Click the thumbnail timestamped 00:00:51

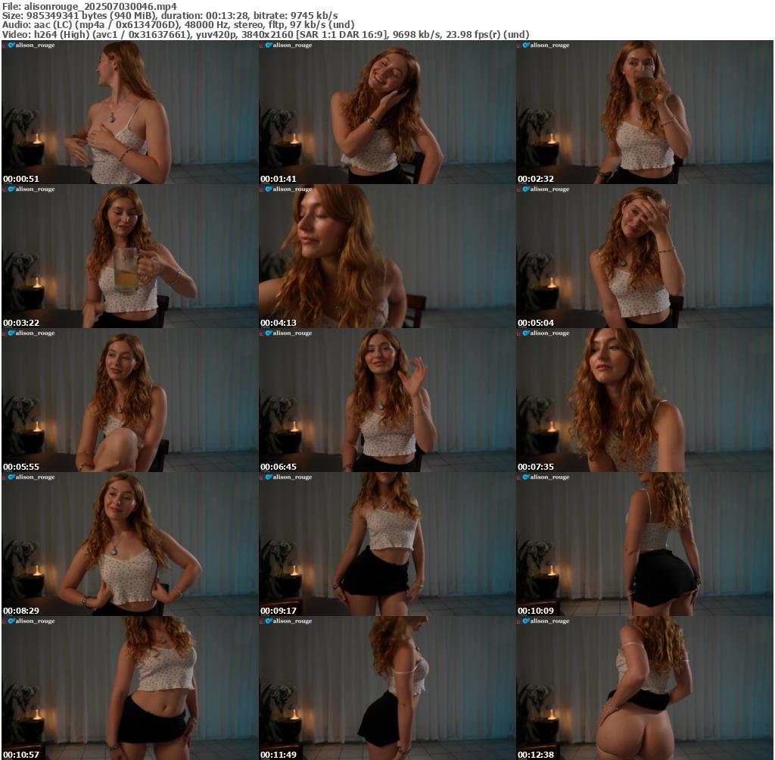(129, 112)
